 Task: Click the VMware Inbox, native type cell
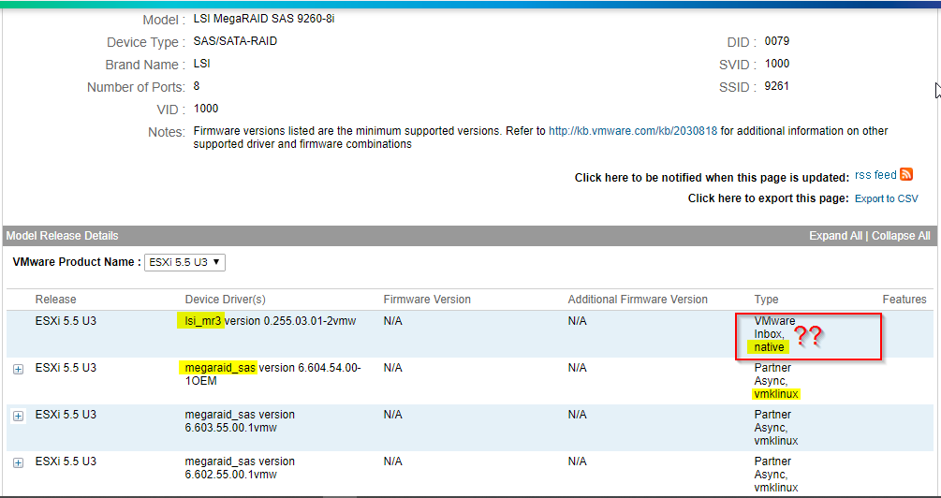click(x=774, y=334)
